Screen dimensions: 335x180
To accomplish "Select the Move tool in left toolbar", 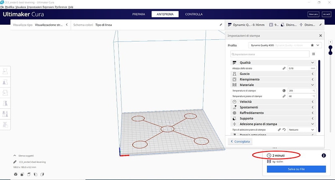I will [5, 71].
